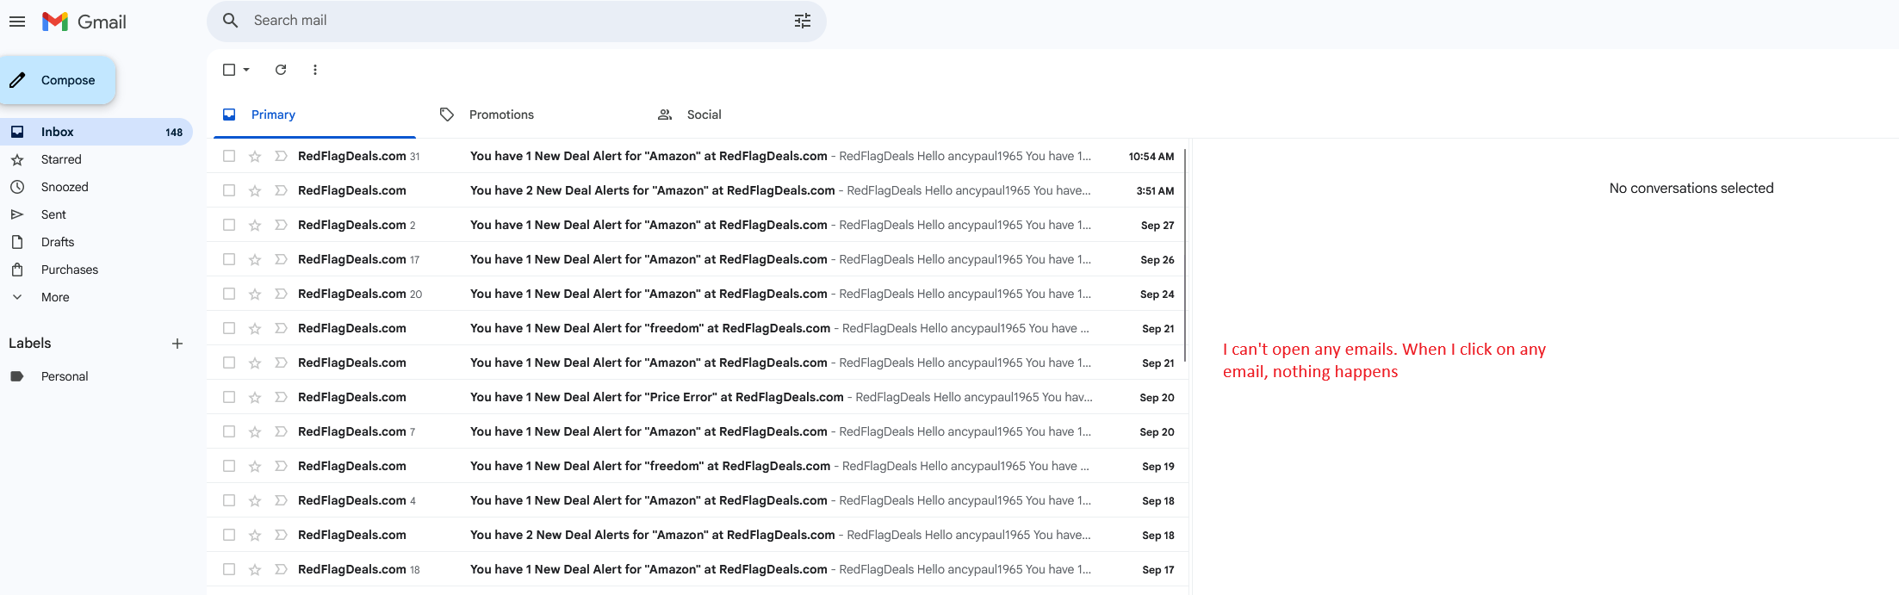Image resolution: width=1899 pixels, height=595 pixels.
Task: Click the search magnifier icon
Action: tap(230, 21)
